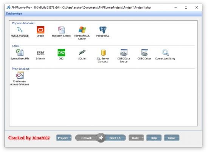Click the 'Other' section label
Screen dimensions: 208x152
pyautogui.click(x=16, y=46)
